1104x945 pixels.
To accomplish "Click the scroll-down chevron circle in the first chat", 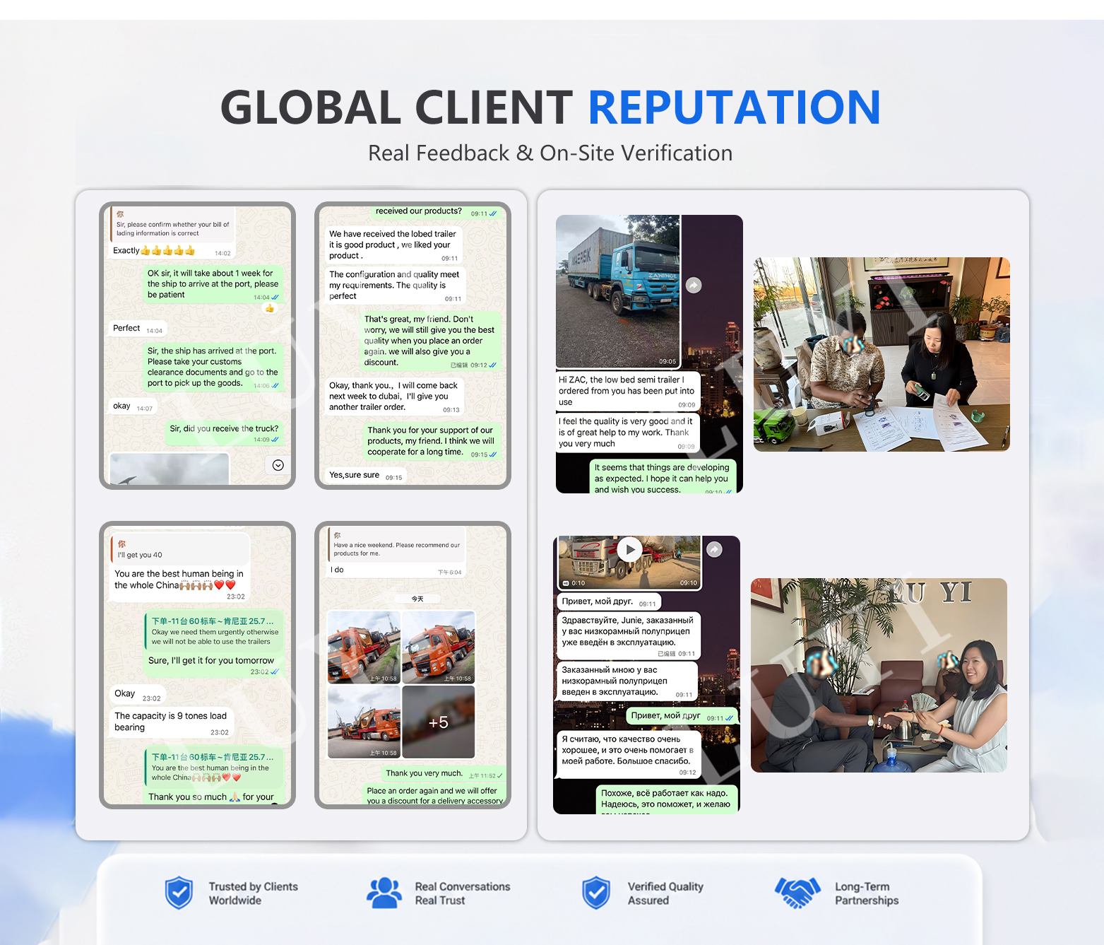I will tap(278, 465).
